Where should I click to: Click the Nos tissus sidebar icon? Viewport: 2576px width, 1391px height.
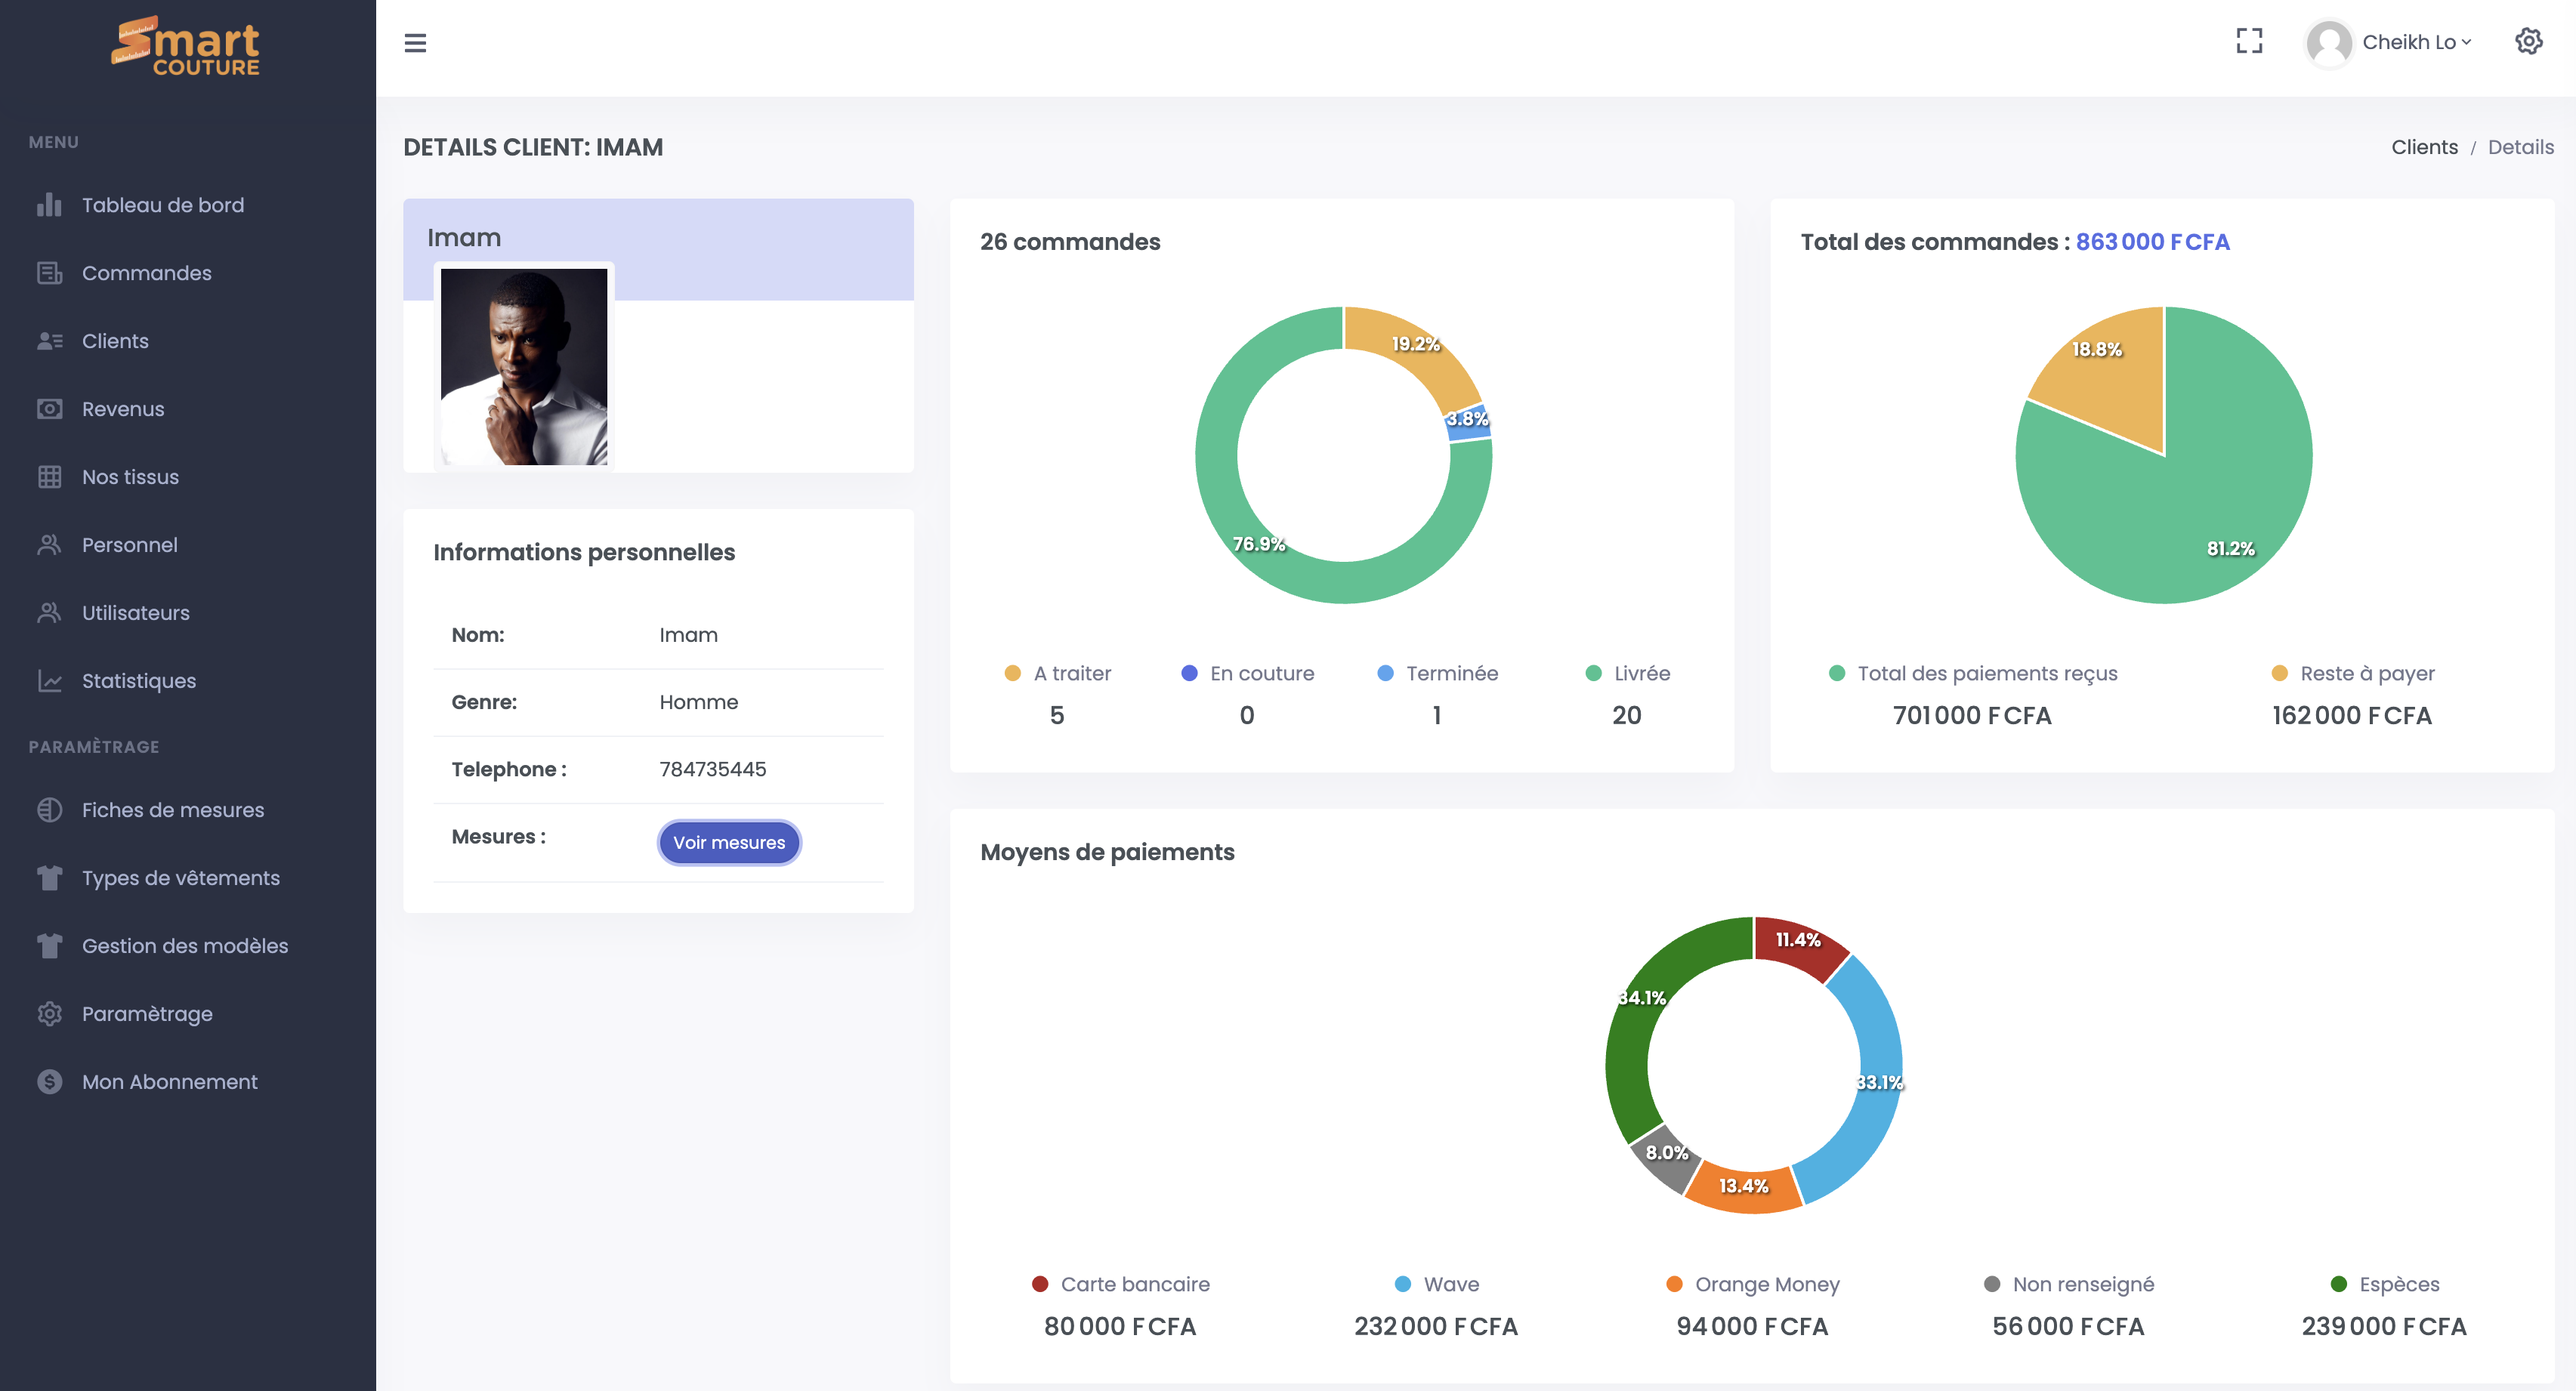48,477
